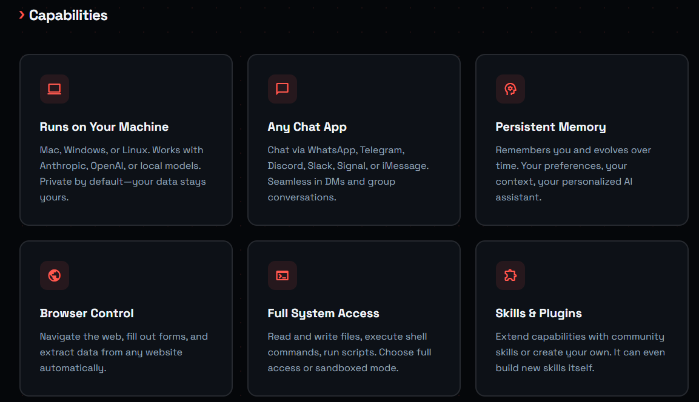Open the Runs on Your Machine title

104,127
